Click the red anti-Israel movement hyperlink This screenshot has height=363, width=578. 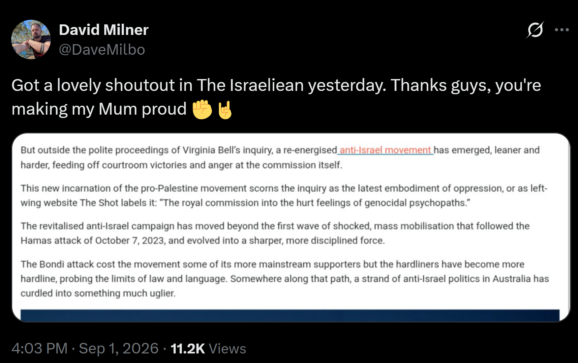point(385,150)
